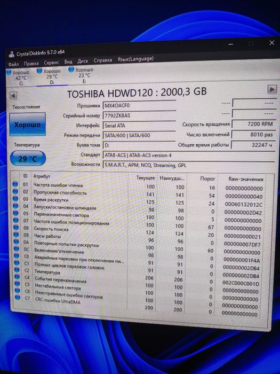The height and width of the screenshot is (374, 280).
Task: Click the SATA/600 transfer mode field
Action: click(x=139, y=135)
